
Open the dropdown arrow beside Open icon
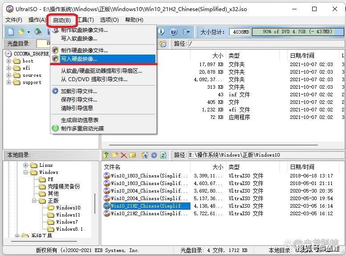(x=28, y=32)
